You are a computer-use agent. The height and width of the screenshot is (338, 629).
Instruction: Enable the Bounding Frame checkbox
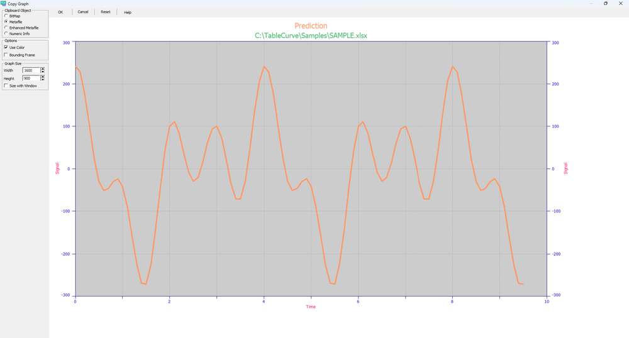coord(6,55)
